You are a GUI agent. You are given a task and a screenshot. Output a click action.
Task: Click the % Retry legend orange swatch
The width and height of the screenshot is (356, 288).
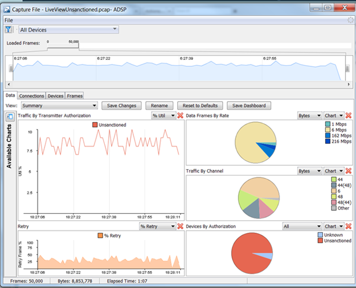(100, 236)
